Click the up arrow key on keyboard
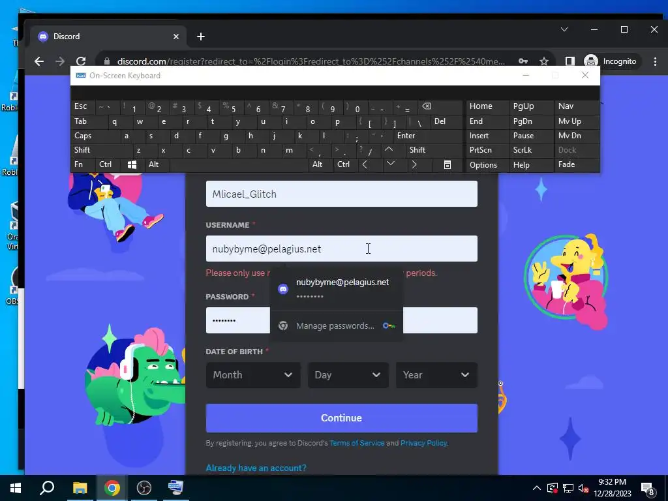668x501 pixels. coord(389,149)
